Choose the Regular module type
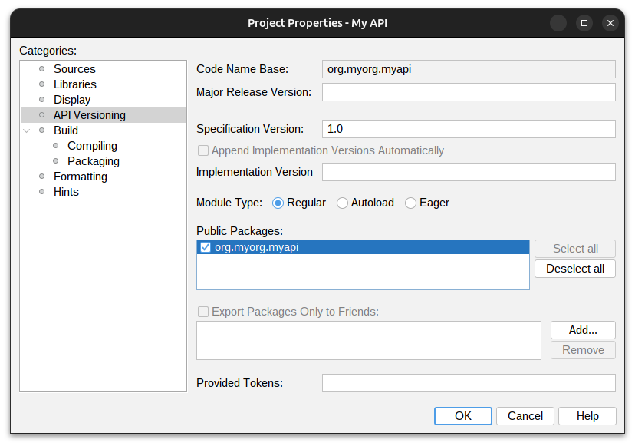The height and width of the screenshot is (446, 635). 278,203
